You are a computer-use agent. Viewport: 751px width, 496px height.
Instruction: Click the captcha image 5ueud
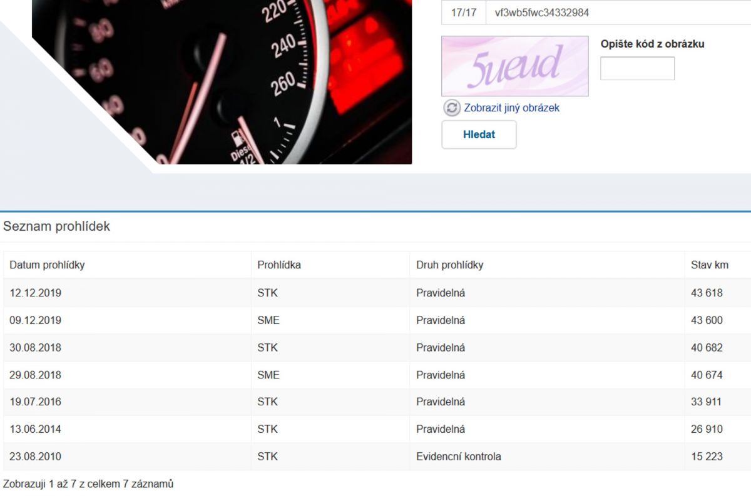[x=514, y=66]
